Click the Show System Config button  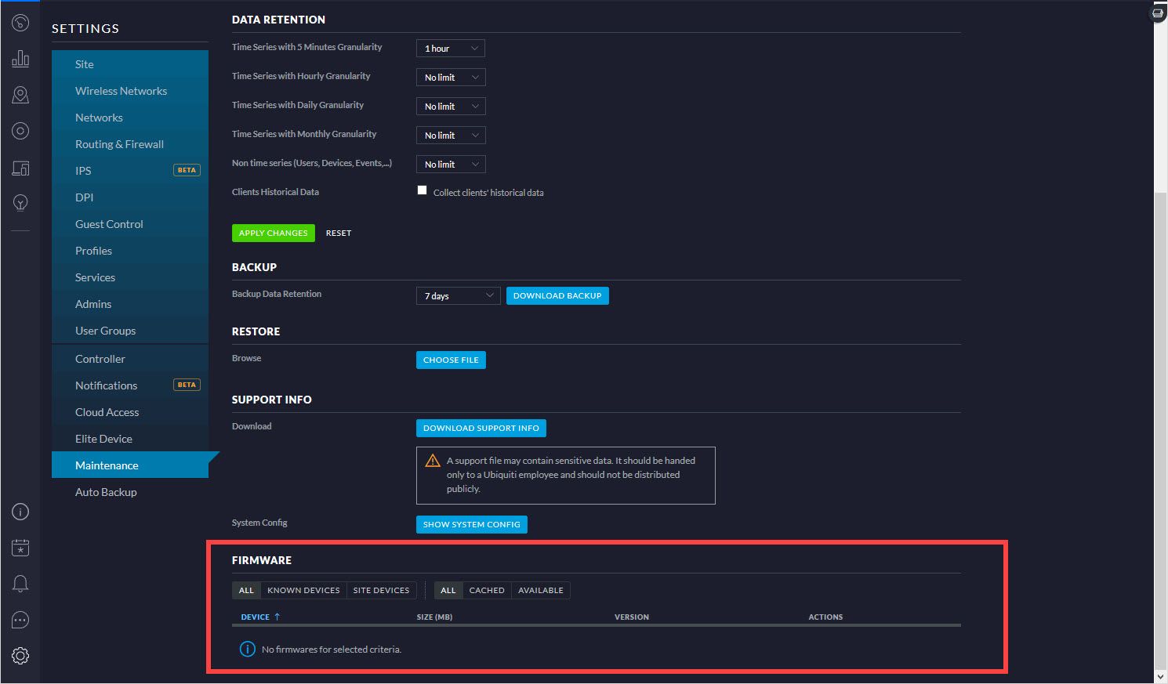[x=471, y=524]
